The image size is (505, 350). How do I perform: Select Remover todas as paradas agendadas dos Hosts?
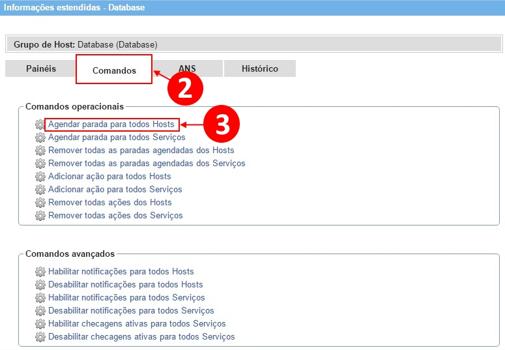pos(141,151)
